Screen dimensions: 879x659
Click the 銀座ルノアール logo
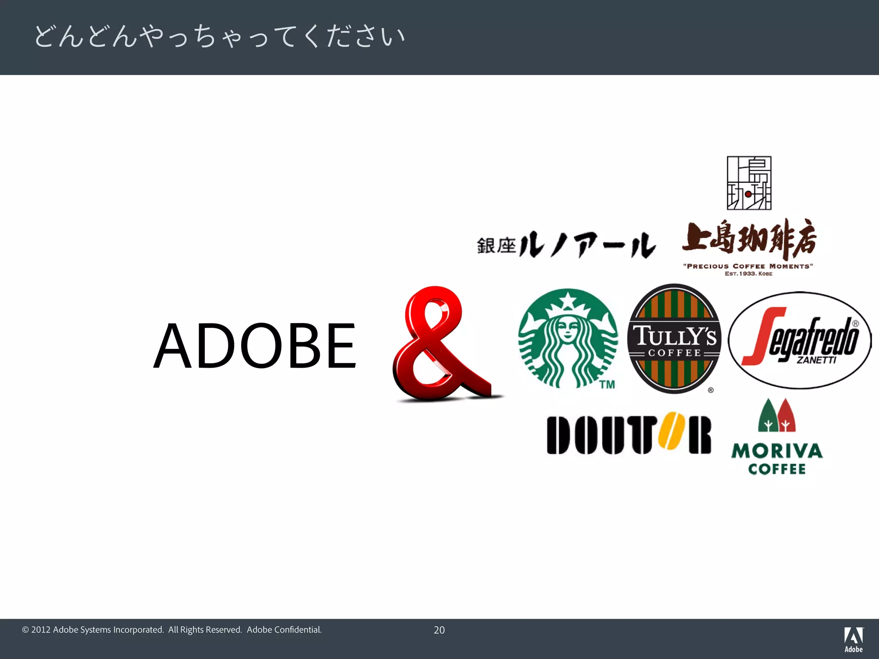(x=566, y=245)
